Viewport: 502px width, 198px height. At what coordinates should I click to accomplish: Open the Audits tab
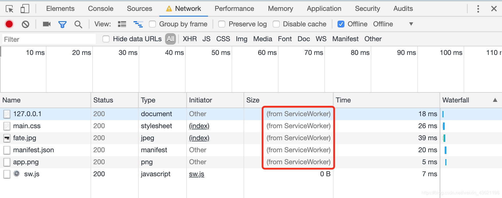tap(403, 9)
